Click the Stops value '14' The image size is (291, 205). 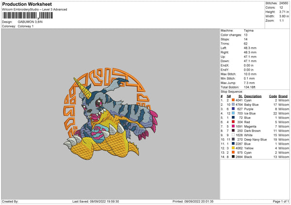pos(245,39)
